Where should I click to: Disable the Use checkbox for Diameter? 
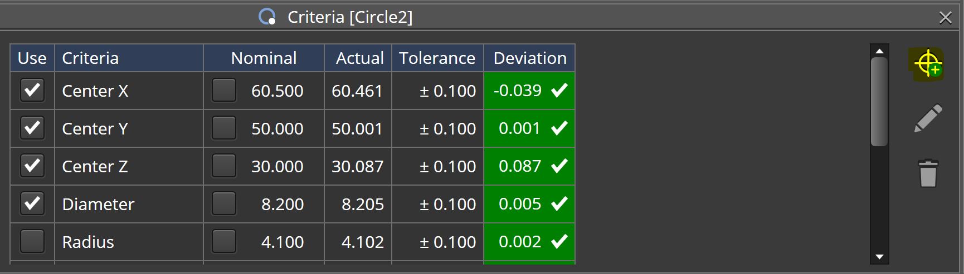coord(32,203)
